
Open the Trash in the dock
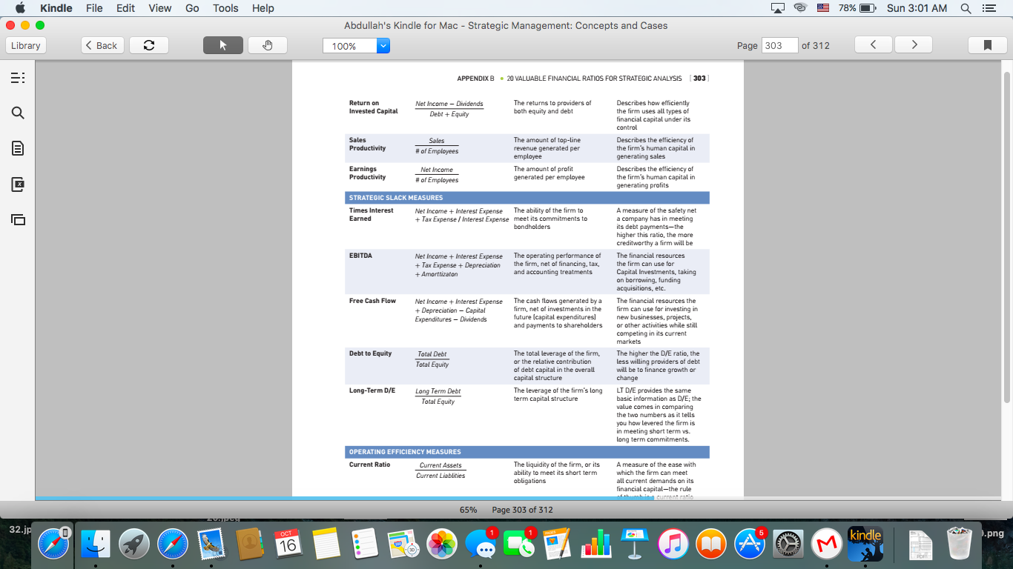click(959, 545)
